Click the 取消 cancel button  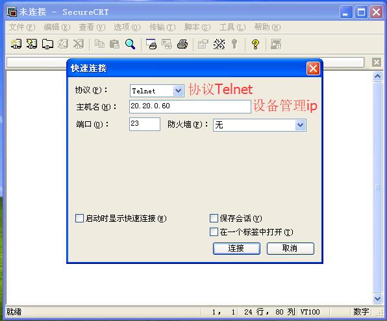290,248
